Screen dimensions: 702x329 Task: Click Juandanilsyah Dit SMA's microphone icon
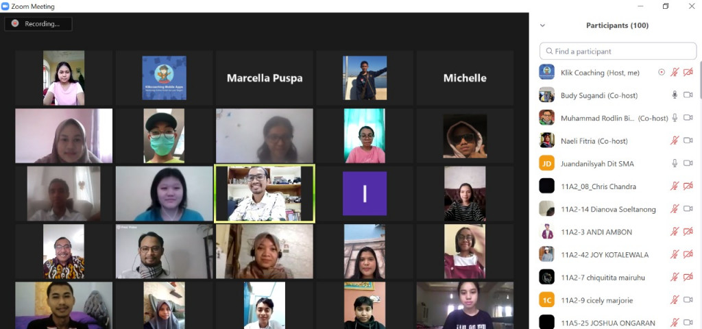coord(675,163)
